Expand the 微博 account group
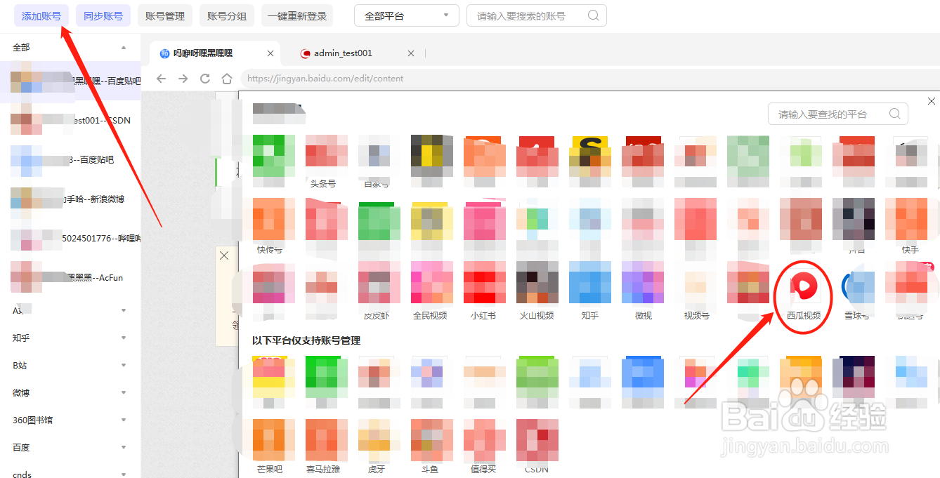Viewport: 940px width, 478px height. click(124, 392)
